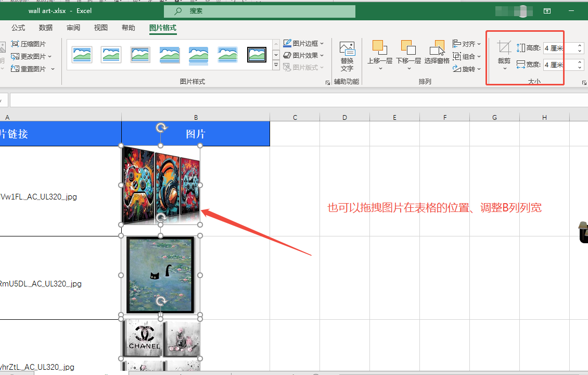Decrease picture width with down stepper
Image resolution: width=588 pixels, height=375 pixels.
(580, 68)
